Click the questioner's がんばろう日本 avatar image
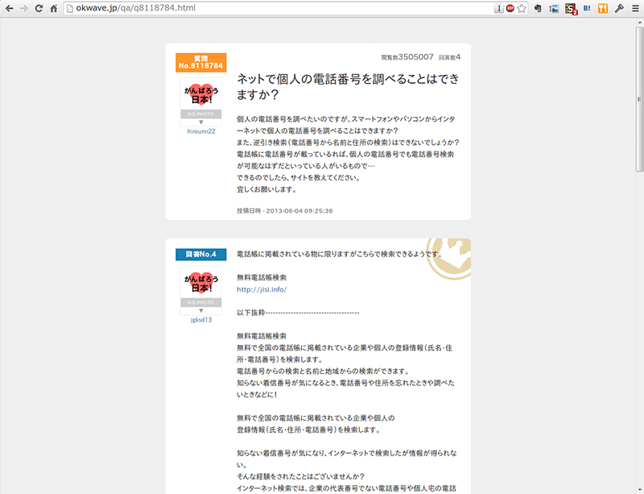The height and width of the screenshot is (494, 644). (201, 94)
